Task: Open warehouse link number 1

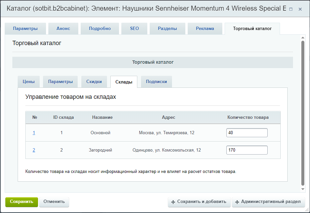Action: (x=34, y=133)
